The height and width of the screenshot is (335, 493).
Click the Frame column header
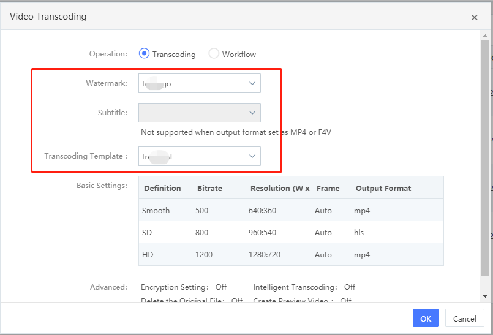[328, 189]
